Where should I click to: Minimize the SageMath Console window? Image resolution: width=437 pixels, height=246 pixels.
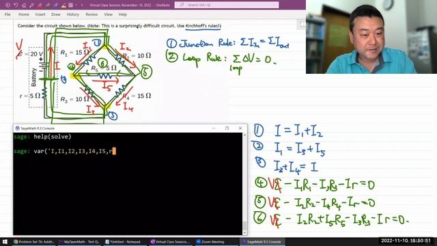coord(214,128)
